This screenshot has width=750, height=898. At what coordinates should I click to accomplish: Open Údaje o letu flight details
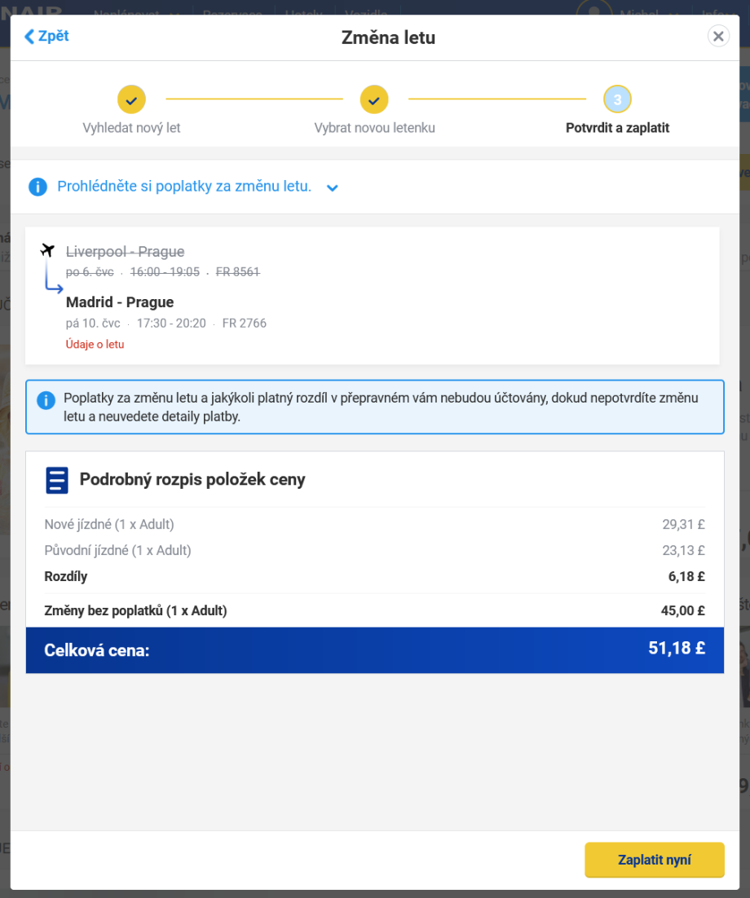pos(95,345)
